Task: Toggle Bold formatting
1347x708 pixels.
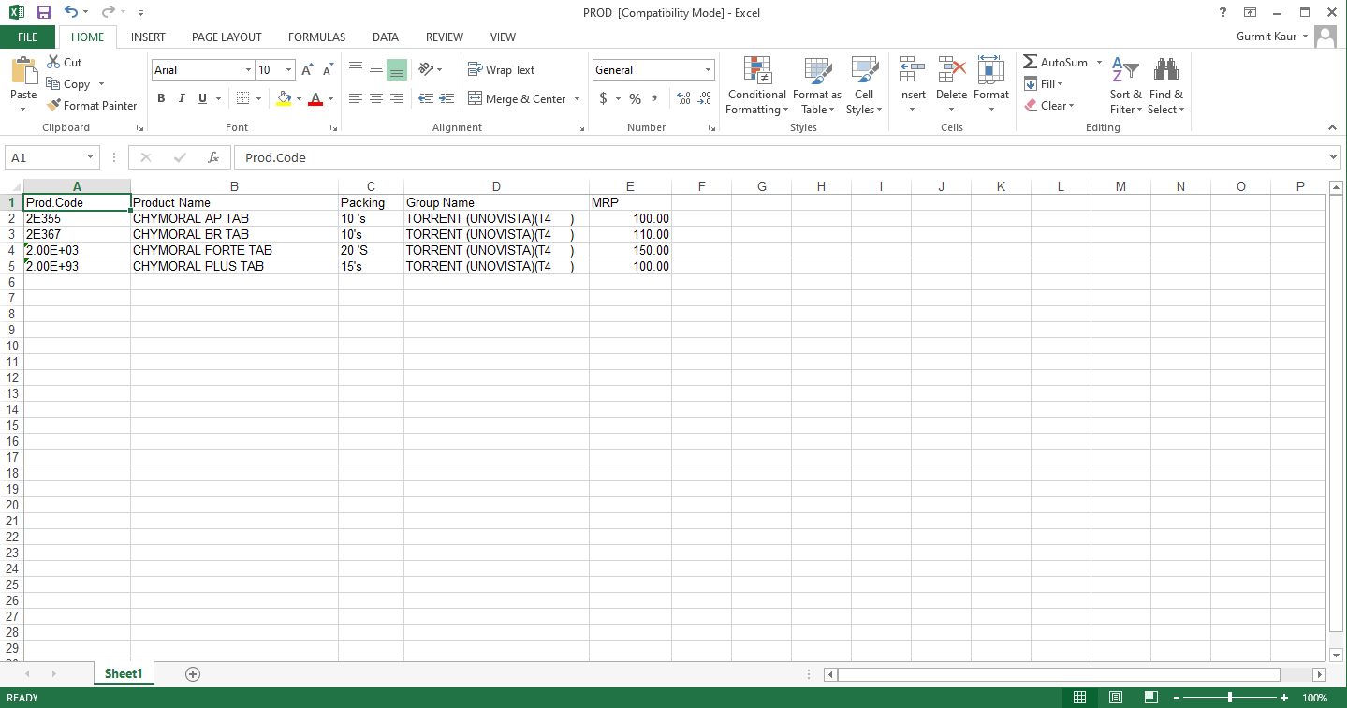Action: (161, 98)
